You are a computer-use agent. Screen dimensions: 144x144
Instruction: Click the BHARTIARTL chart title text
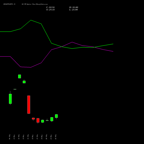point(25,4)
